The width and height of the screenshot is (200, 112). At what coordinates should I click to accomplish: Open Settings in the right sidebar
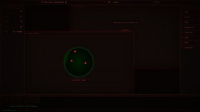pos(190,48)
